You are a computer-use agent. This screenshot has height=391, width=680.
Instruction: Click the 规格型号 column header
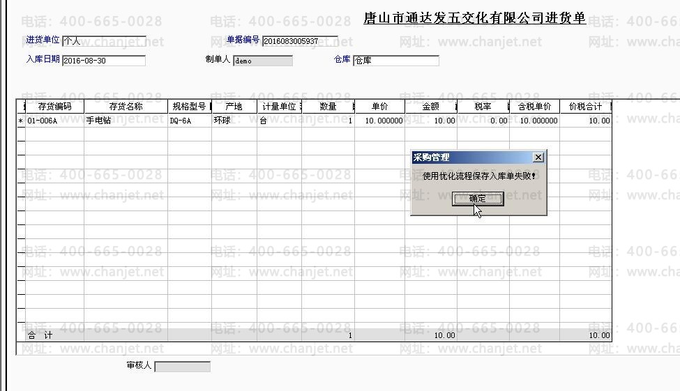[190, 107]
